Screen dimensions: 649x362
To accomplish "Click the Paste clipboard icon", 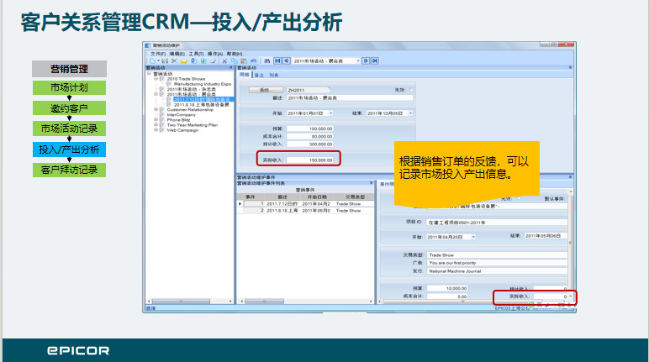I will pos(244,60).
